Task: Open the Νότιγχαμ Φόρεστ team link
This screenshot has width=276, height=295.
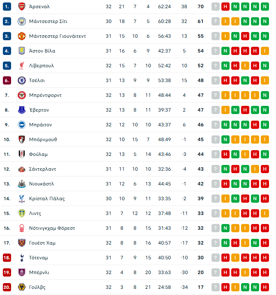Action: [x=52, y=228]
